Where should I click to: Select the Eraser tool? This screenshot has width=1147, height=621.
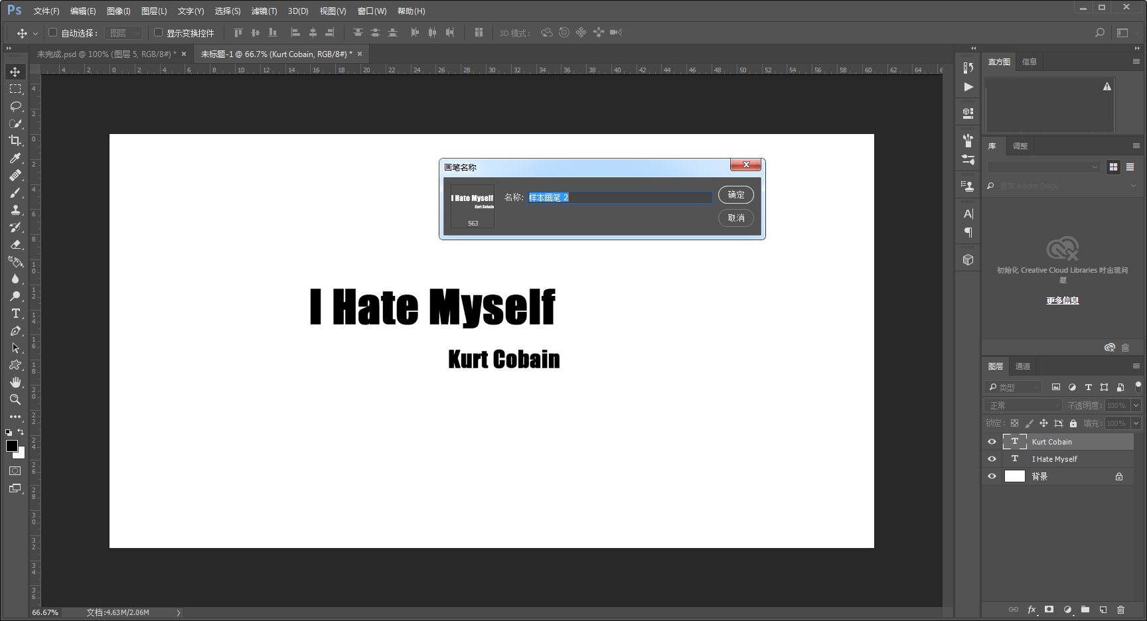pyautogui.click(x=15, y=244)
